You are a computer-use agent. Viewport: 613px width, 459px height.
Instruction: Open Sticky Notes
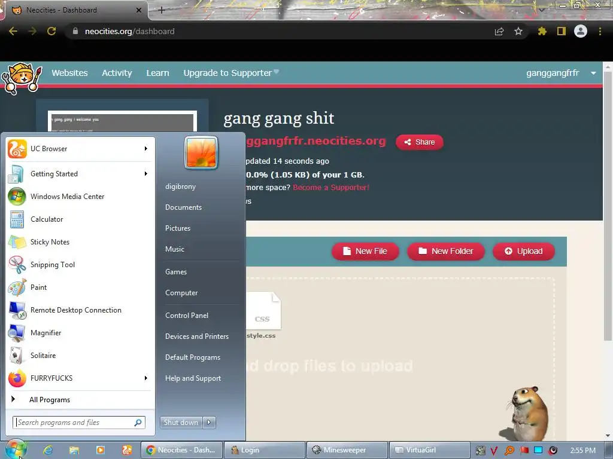click(x=79, y=241)
